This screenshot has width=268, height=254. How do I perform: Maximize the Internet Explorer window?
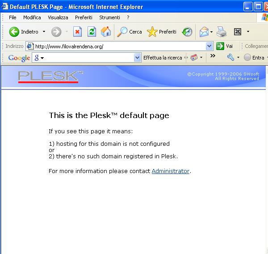click(x=258, y=7)
